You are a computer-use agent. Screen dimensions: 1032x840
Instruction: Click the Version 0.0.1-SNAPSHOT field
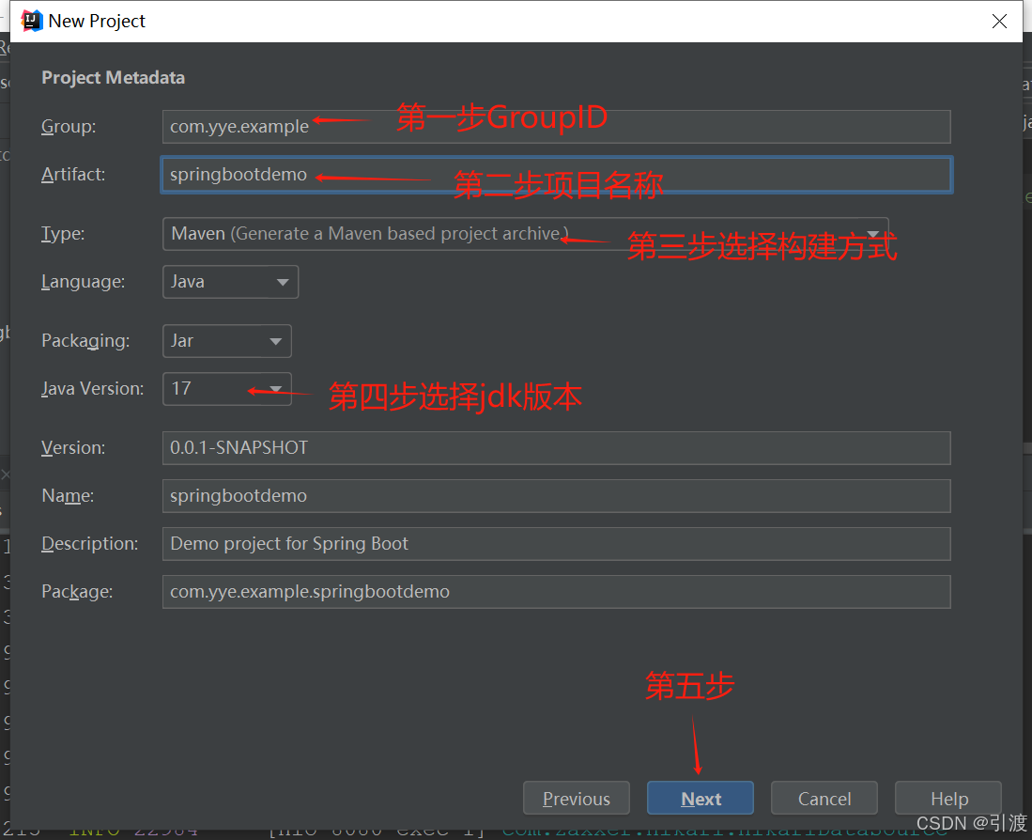(x=556, y=447)
